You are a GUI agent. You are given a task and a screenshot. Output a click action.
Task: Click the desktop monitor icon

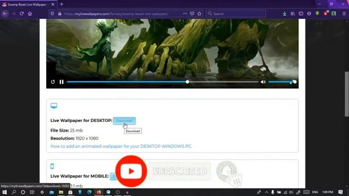[x=54, y=106]
